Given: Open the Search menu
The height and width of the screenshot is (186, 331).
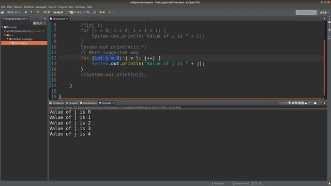Looking at the screenshot, I should pyautogui.click(x=53, y=7).
